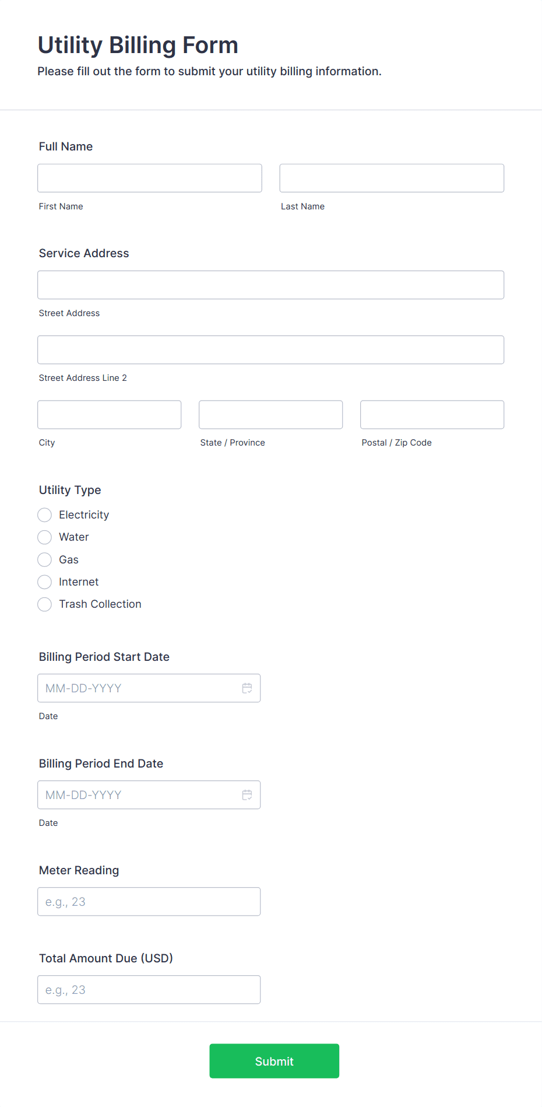
Task: Click the Postal / Zip Code field
Action: 432,415
